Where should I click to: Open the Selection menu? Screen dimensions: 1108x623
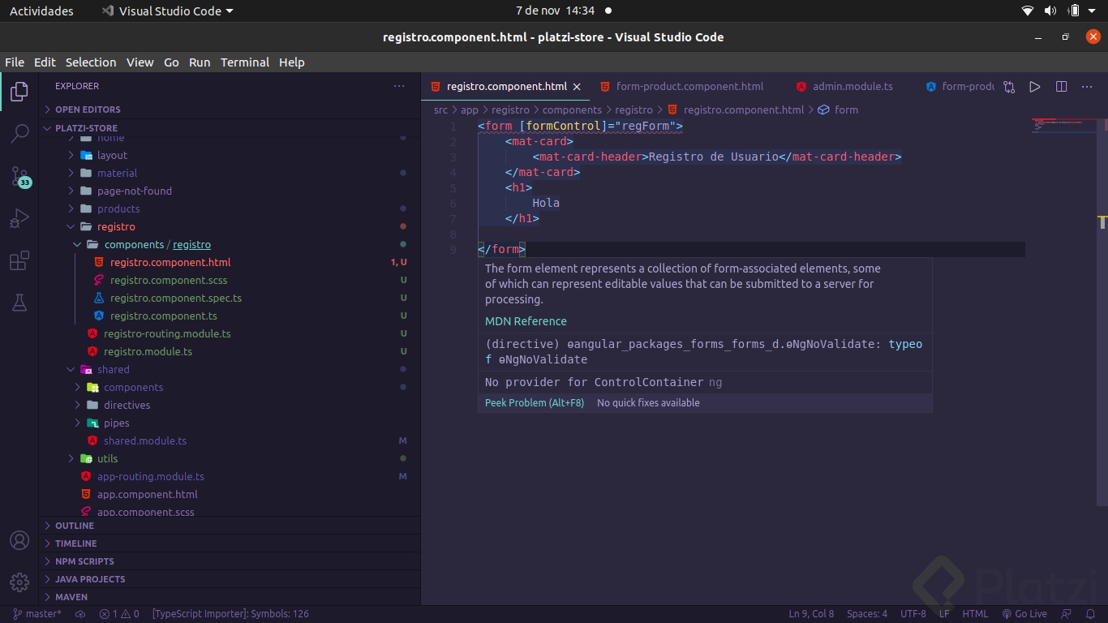[91, 62]
